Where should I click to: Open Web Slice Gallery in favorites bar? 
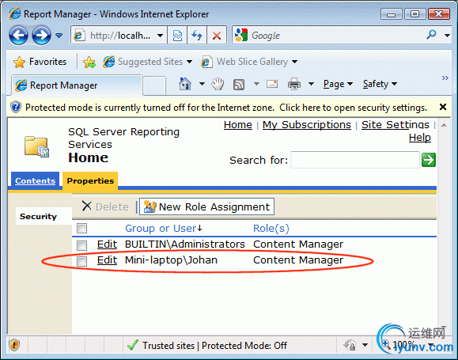pos(249,62)
